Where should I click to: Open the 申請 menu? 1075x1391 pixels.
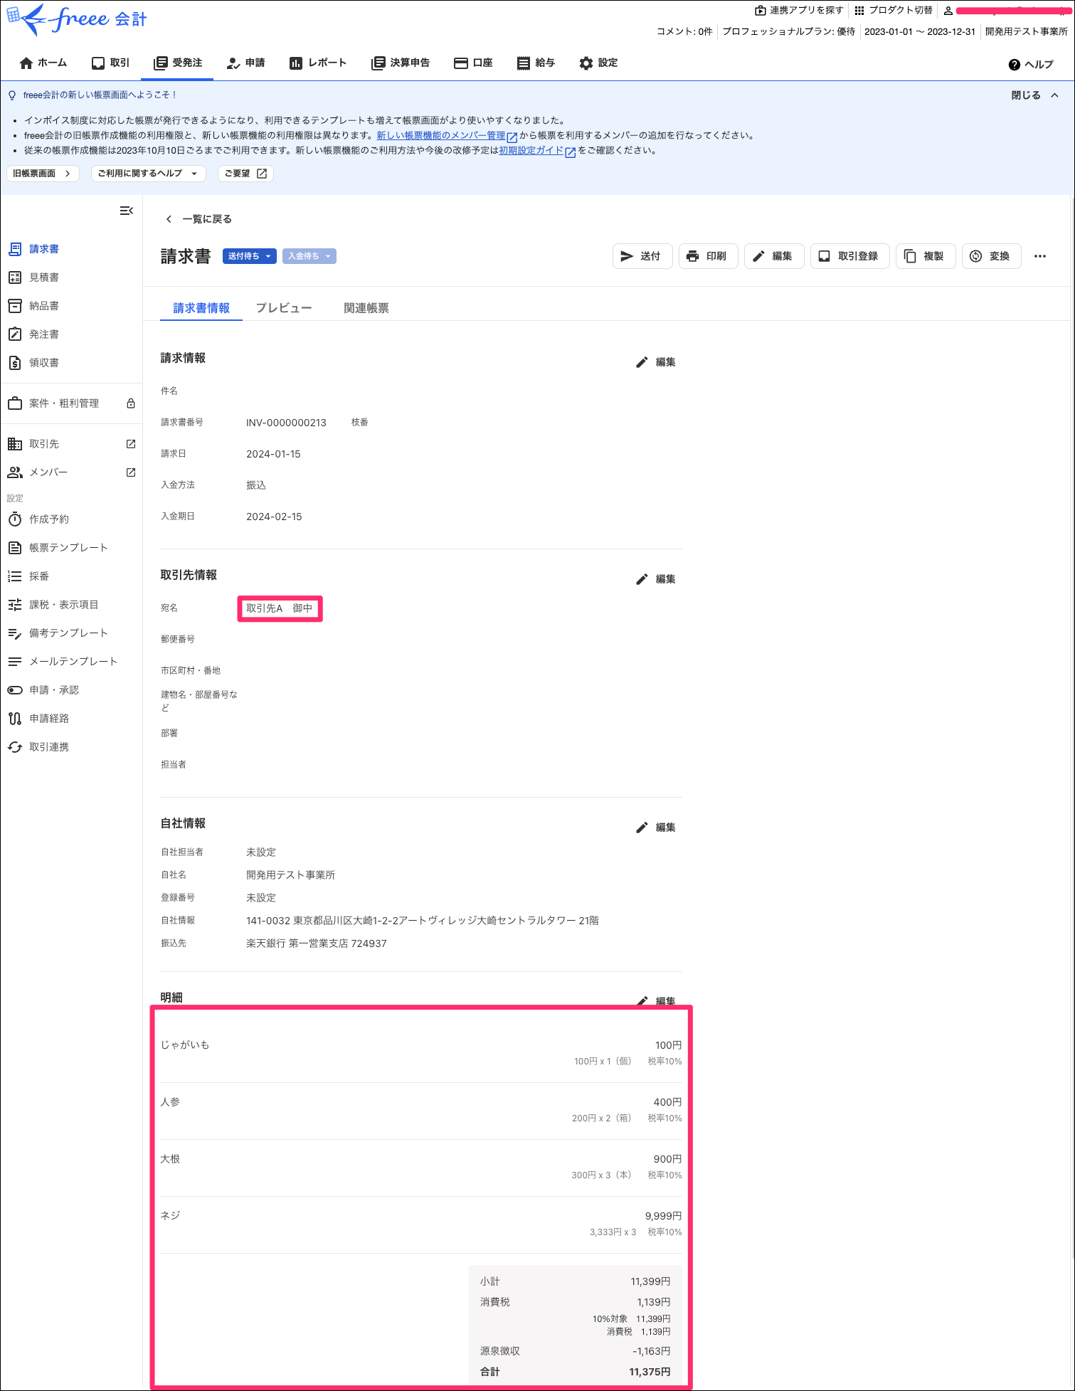[245, 63]
